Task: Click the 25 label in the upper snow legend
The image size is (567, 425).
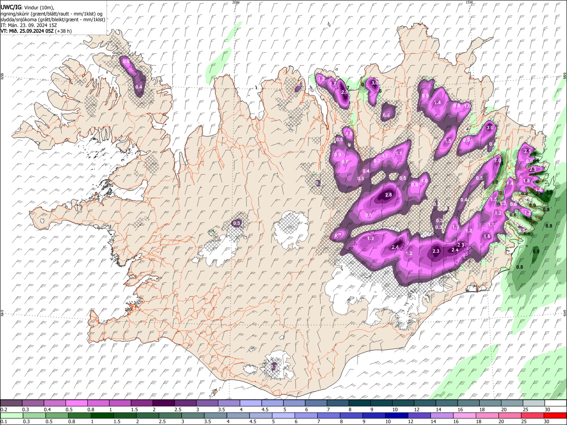Action: (x=525, y=410)
